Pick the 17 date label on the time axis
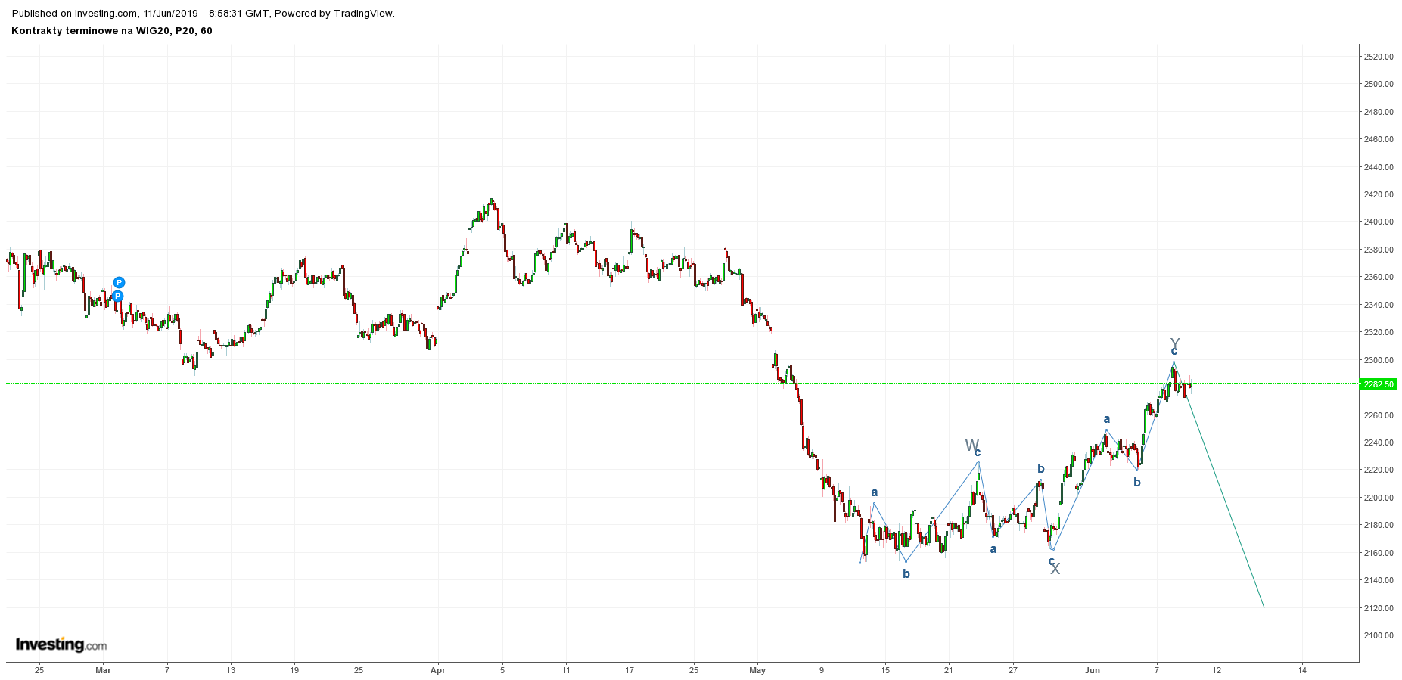The height and width of the screenshot is (680, 1402). click(x=630, y=670)
